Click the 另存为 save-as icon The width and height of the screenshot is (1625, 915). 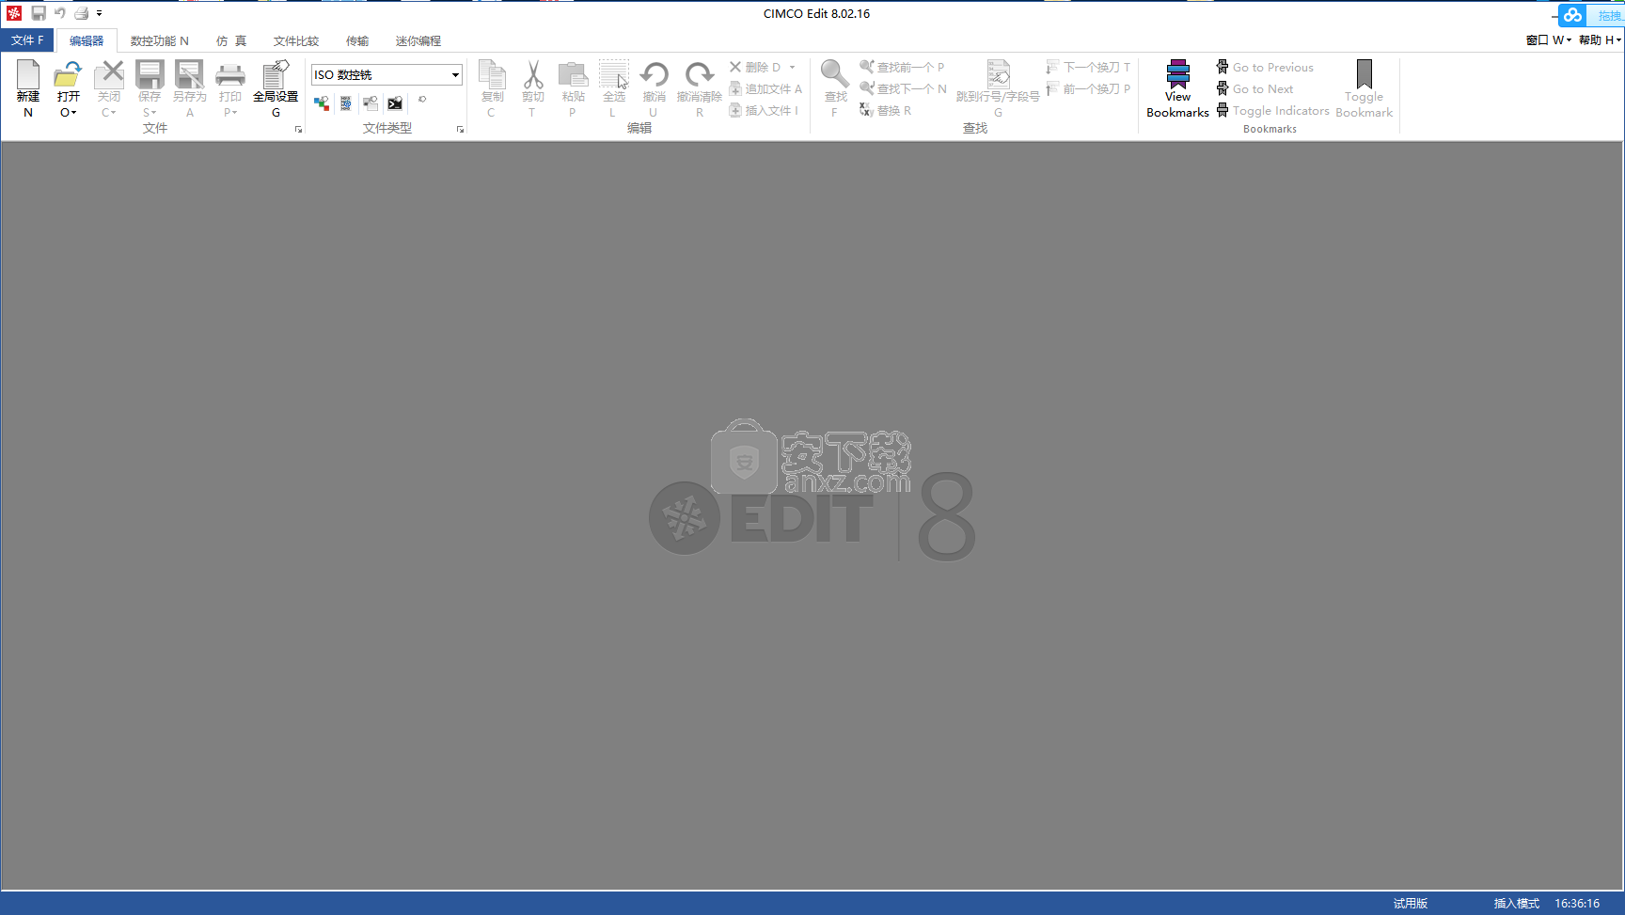pyautogui.click(x=189, y=74)
